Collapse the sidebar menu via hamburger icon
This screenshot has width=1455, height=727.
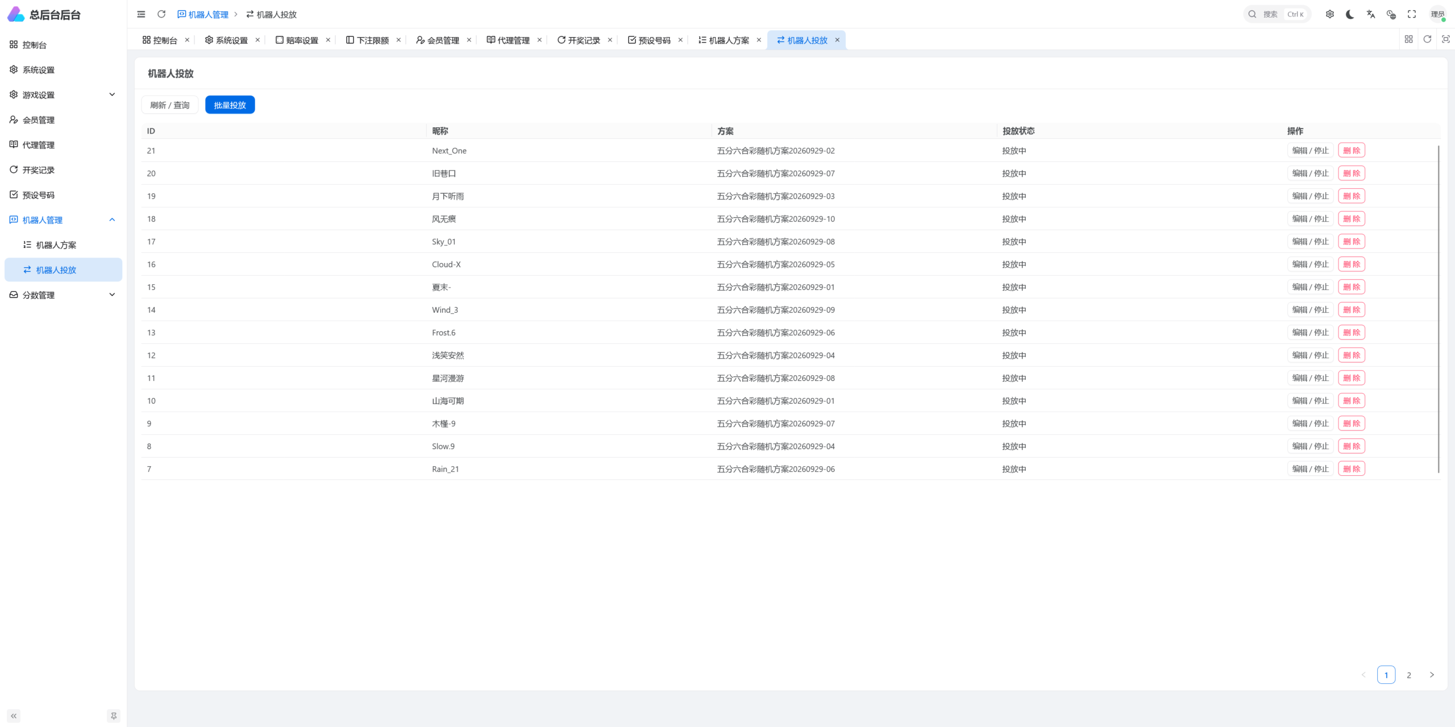pyautogui.click(x=141, y=14)
